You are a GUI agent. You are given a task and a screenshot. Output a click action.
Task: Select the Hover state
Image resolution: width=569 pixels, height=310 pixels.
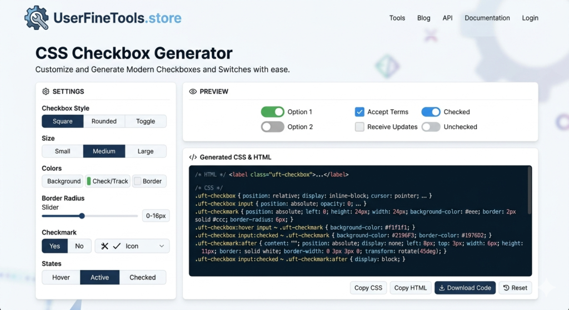coord(61,277)
